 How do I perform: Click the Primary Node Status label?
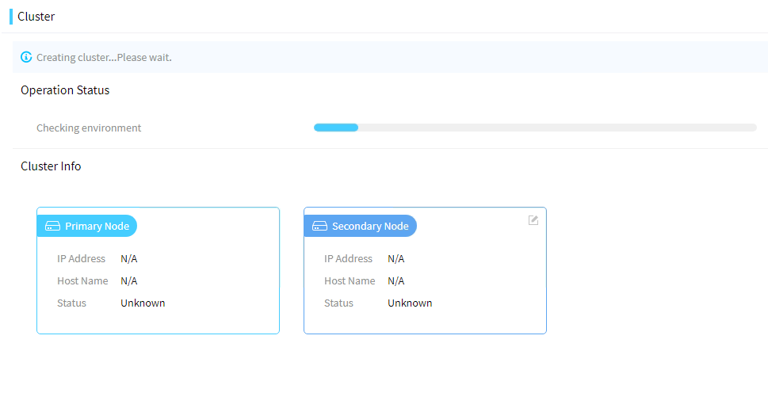point(71,303)
